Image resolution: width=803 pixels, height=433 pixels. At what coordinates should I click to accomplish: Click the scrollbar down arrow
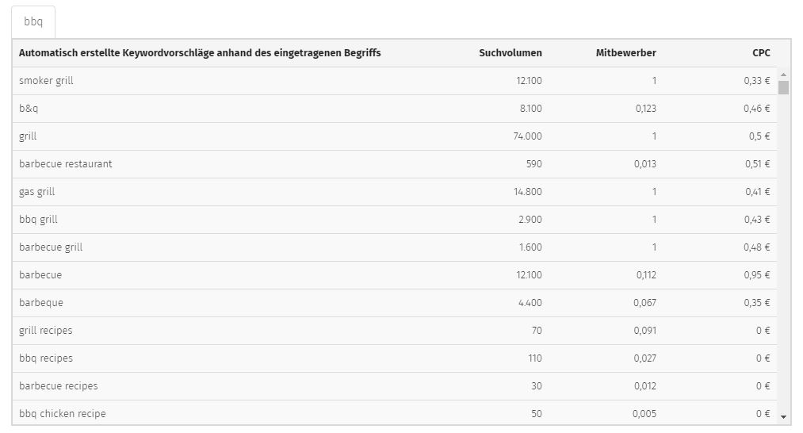(x=783, y=417)
